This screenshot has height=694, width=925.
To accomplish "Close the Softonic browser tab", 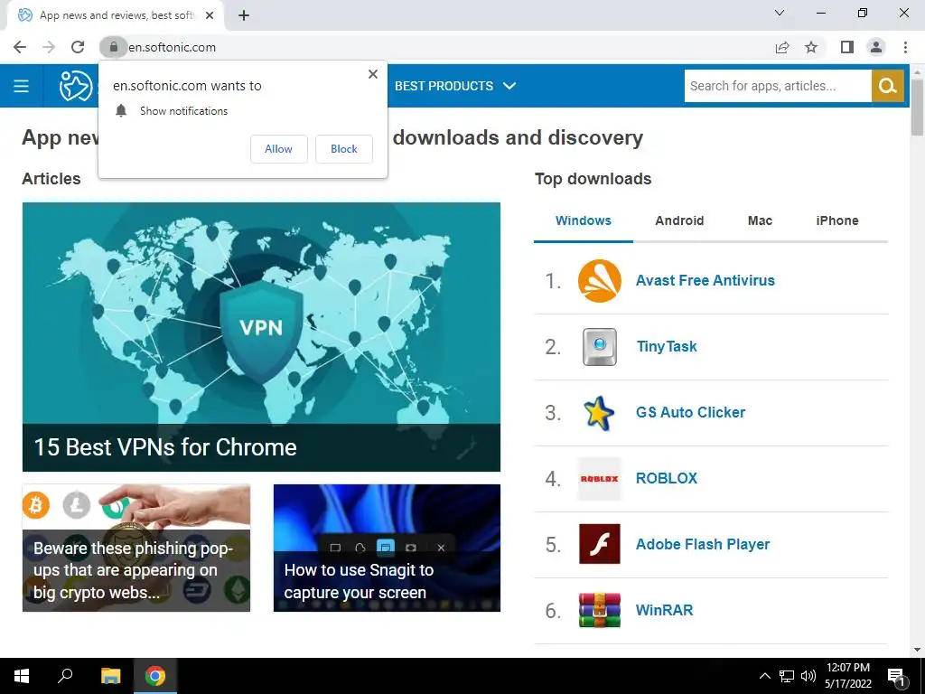I will coord(210,15).
